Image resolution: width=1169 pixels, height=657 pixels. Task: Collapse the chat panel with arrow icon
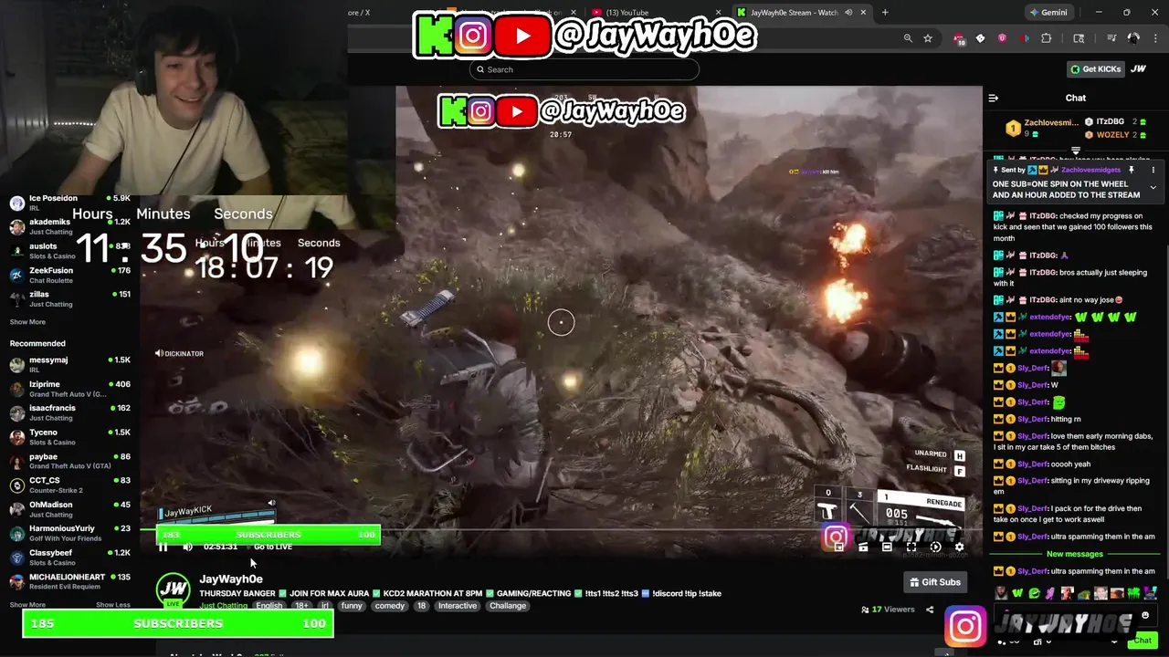(994, 99)
